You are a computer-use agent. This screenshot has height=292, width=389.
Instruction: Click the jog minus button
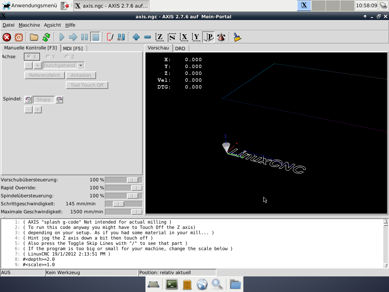(28, 65)
